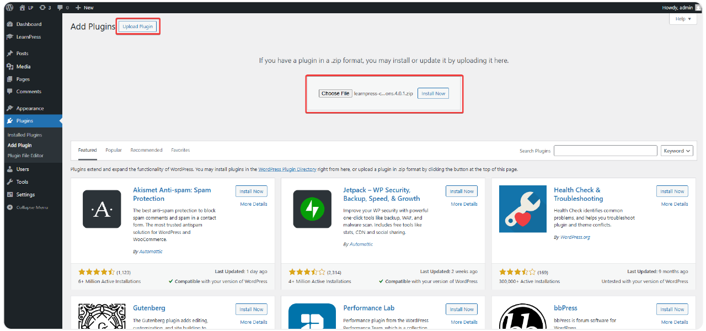This screenshot has width=706, height=331.
Task: Click the Akismet plugin logo
Action: coord(101,209)
